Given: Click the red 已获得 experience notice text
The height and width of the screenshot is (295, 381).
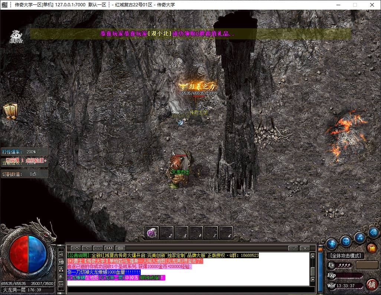Looking at the screenshot, I should point(26,160).
